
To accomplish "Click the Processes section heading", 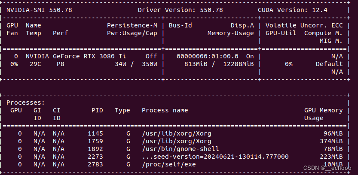I will pos(26,103).
